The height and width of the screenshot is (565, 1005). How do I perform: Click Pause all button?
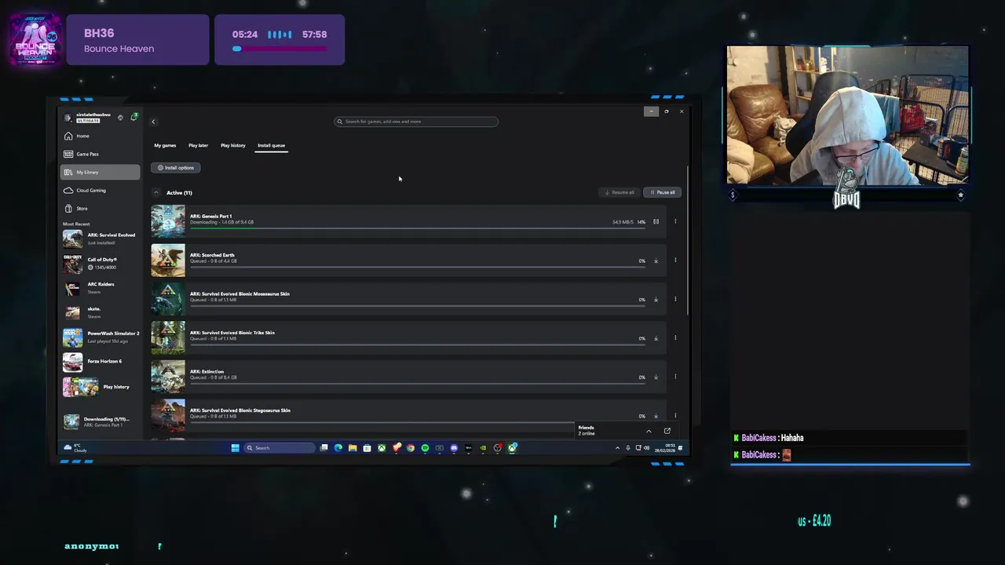(663, 192)
